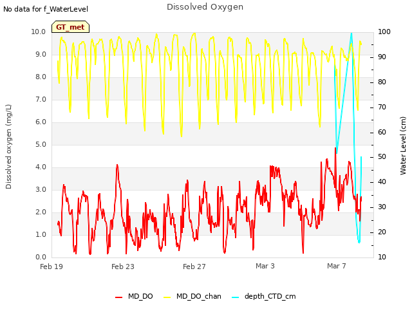Click the Mar 3 x-axis label
The width and height of the screenshot is (412, 309).
pyautogui.click(x=265, y=266)
